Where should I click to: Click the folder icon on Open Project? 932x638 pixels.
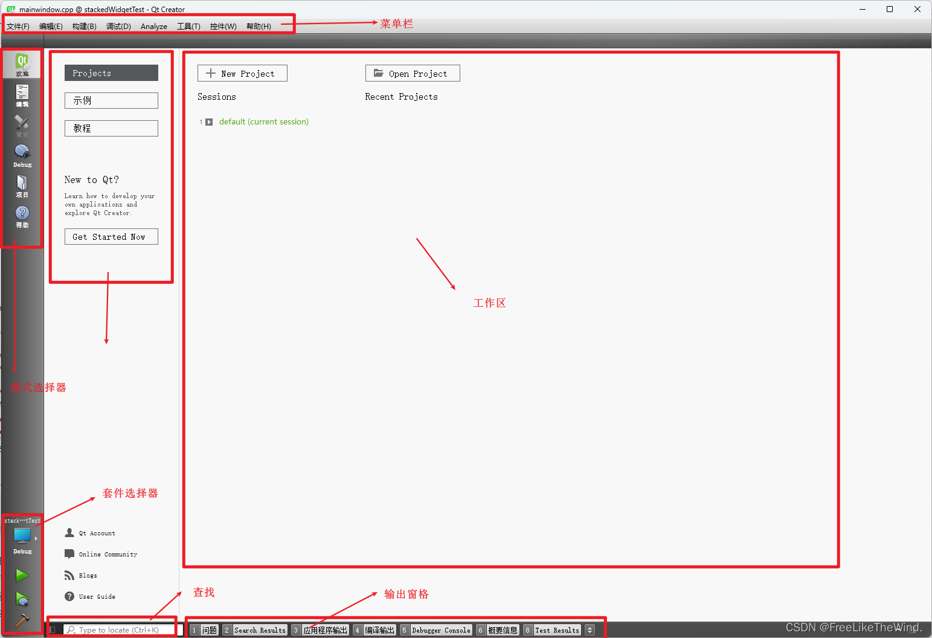379,73
